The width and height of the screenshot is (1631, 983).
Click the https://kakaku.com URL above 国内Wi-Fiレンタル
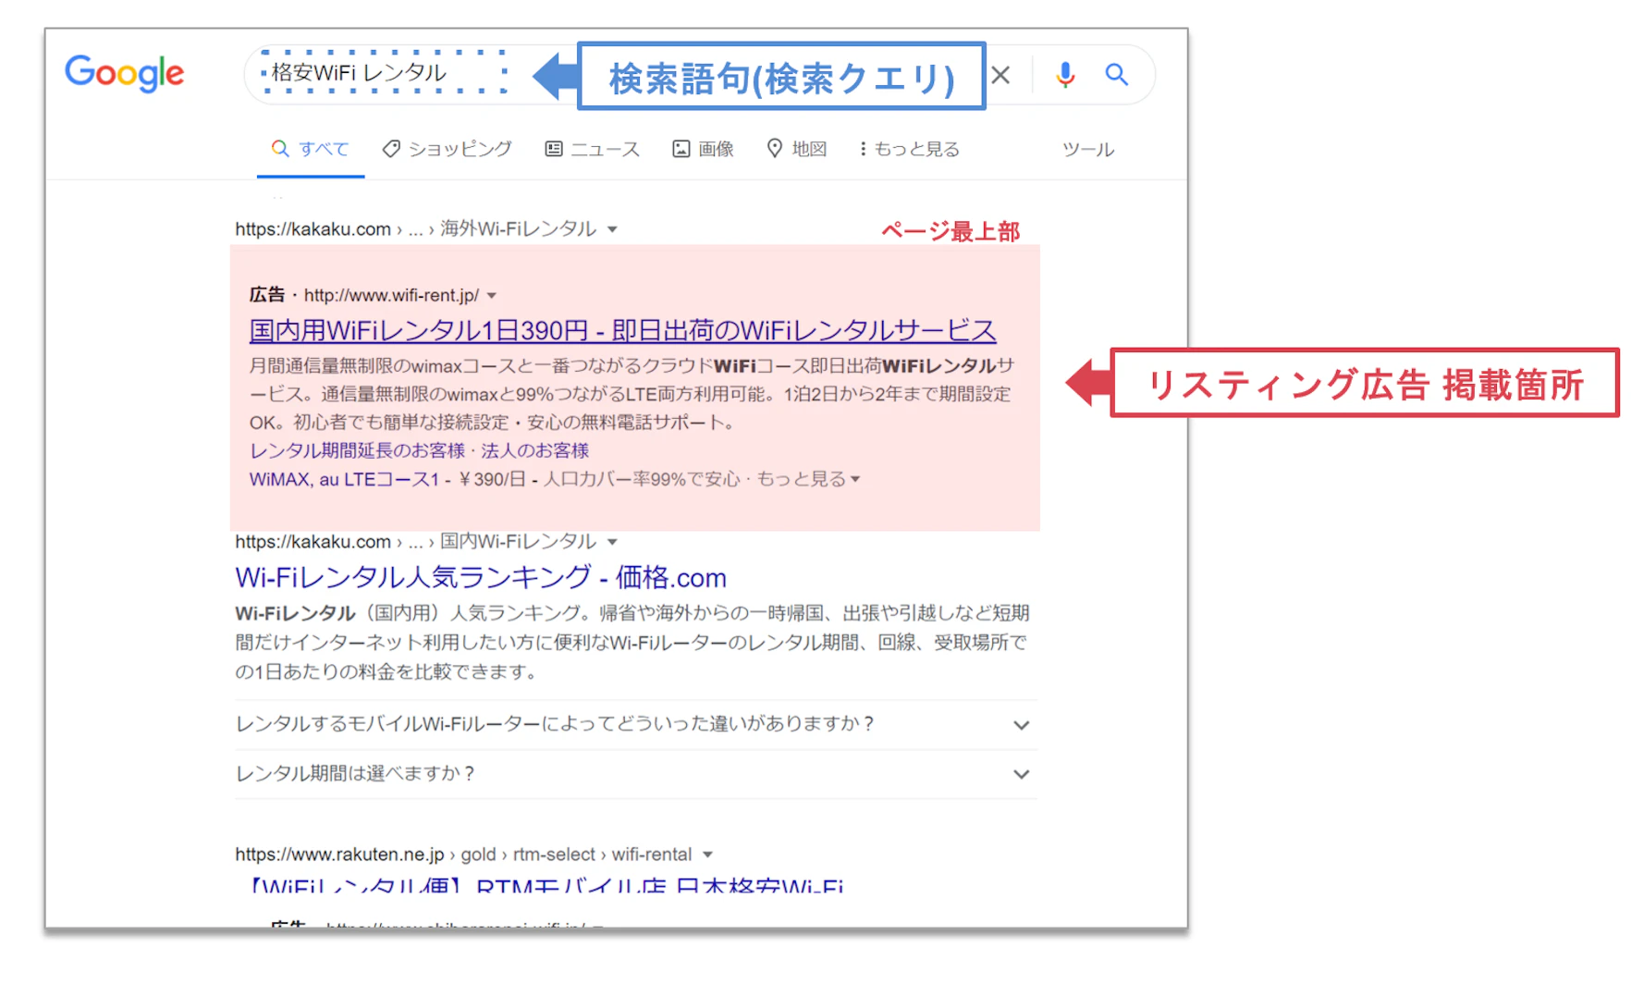click(x=313, y=542)
